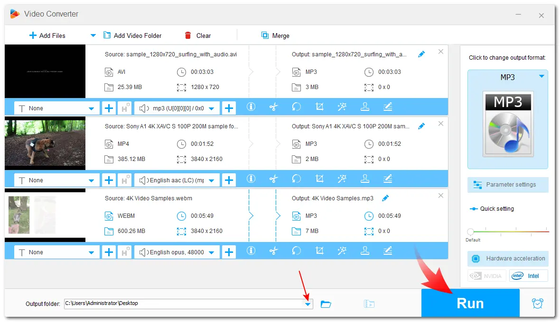Click hardcode H subtitle icon in surfing row
The height and width of the screenshot is (322, 560).
(124, 108)
